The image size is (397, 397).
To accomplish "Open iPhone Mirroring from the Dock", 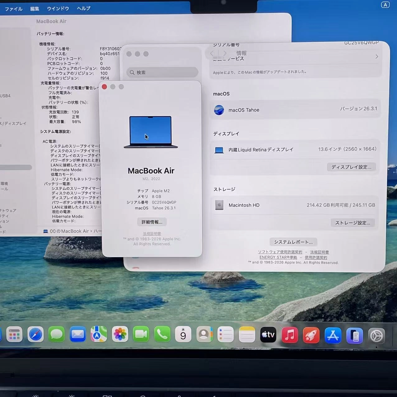I will [x=355, y=335].
